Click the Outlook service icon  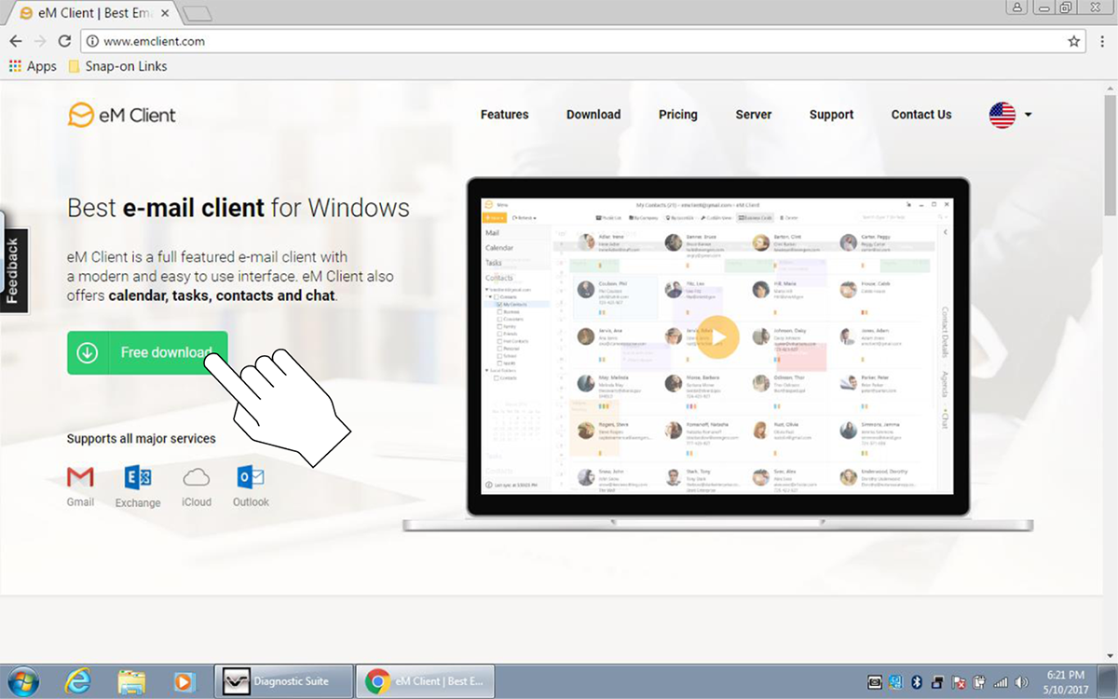(x=251, y=478)
